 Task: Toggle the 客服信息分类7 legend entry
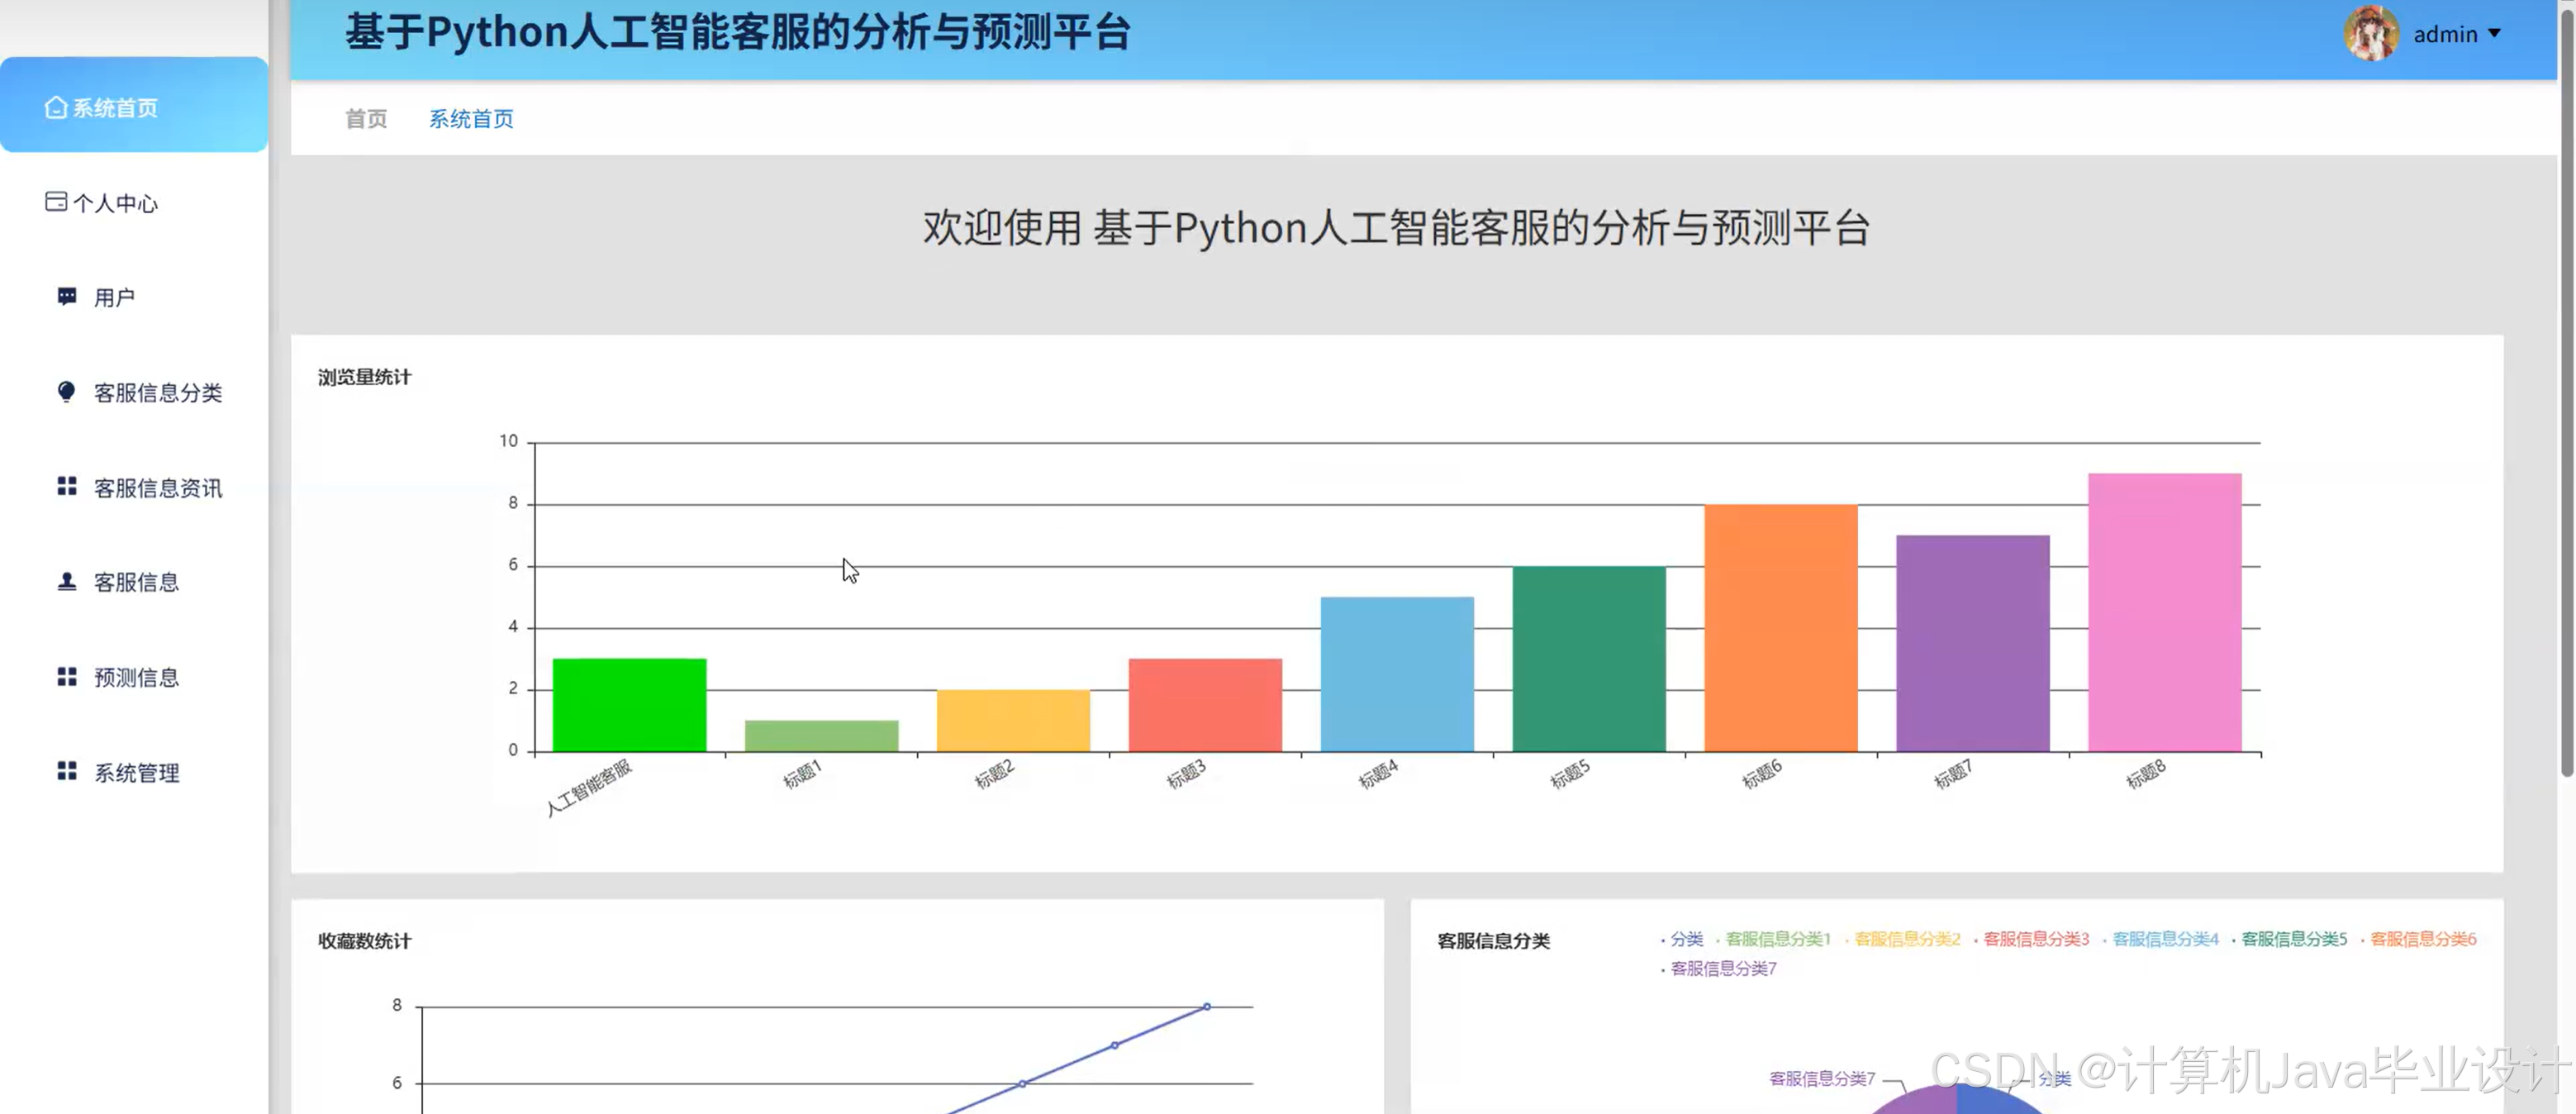pyautogui.click(x=1718, y=968)
